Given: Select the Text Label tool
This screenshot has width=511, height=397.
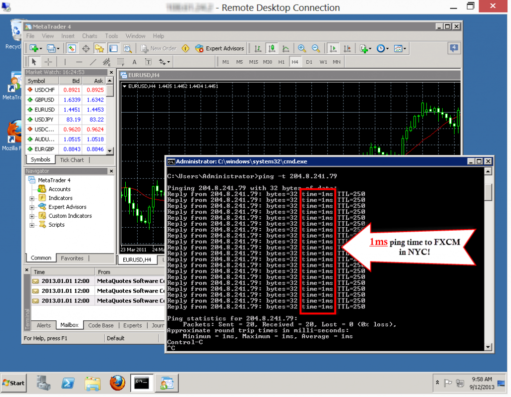Looking at the screenshot, I should tap(148, 62).
